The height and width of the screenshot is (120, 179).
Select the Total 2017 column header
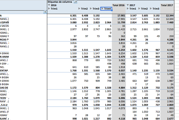167,5
